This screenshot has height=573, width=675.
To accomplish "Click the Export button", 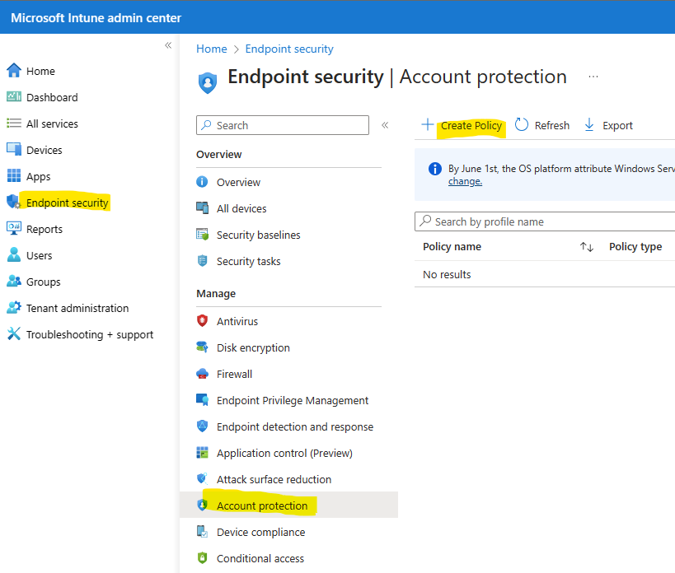I will coord(608,125).
